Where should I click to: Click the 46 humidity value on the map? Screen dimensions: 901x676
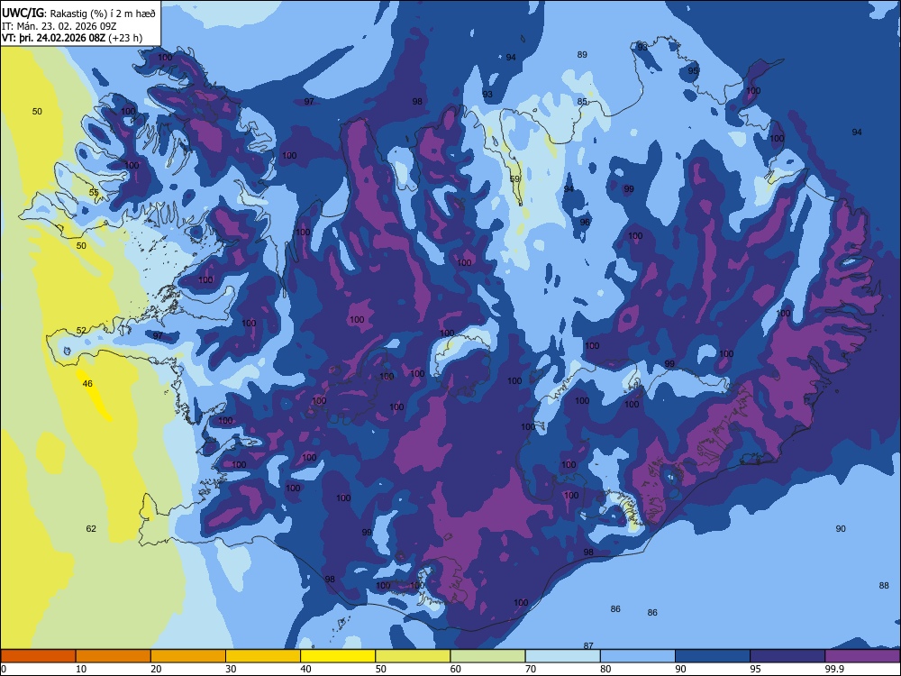pyautogui.click(x=87, y=383)
